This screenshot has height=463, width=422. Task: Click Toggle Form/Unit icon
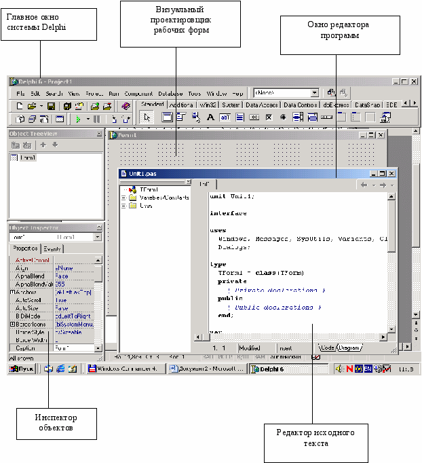(x=44, y=119)
